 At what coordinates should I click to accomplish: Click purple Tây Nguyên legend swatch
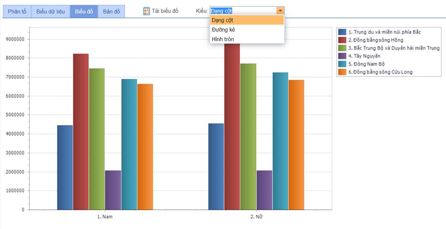click(x=342, y=56)
